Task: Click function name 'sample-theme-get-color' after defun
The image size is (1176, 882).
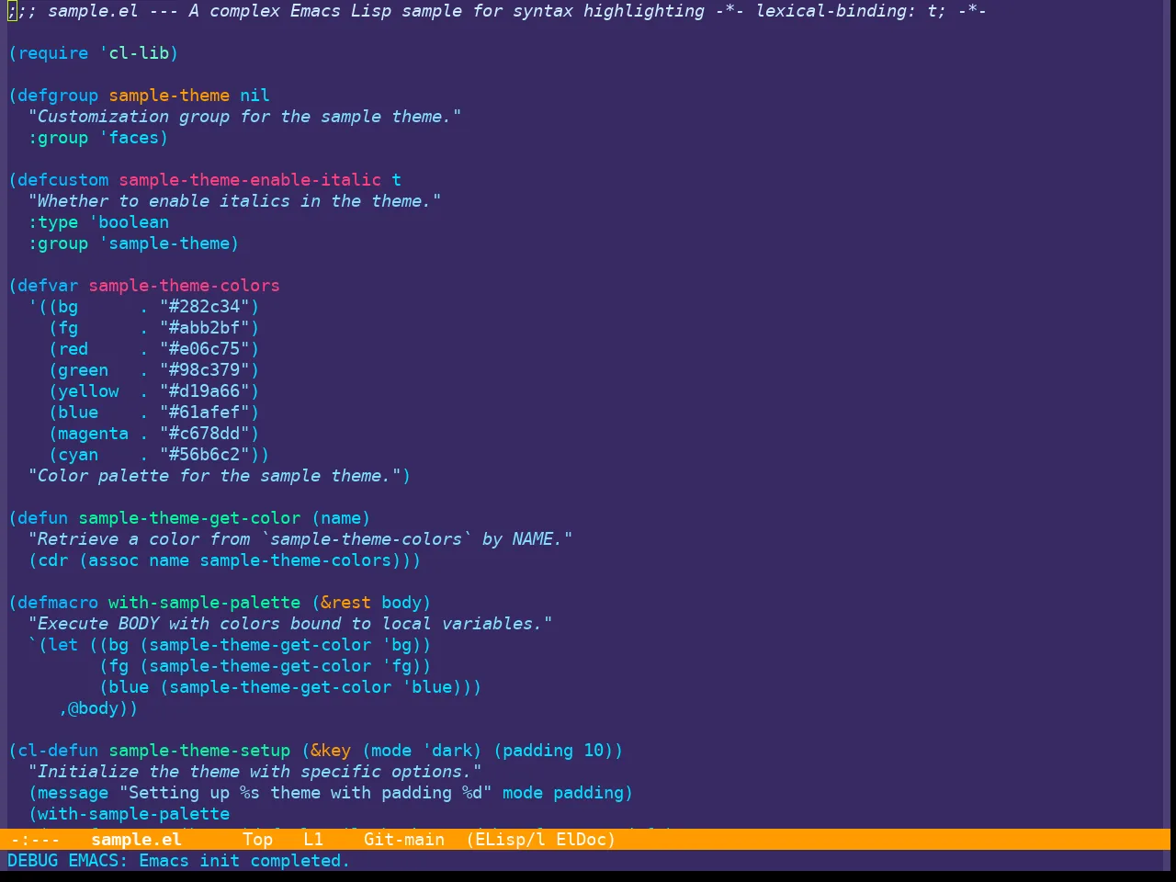Action: tap(189, 518)
